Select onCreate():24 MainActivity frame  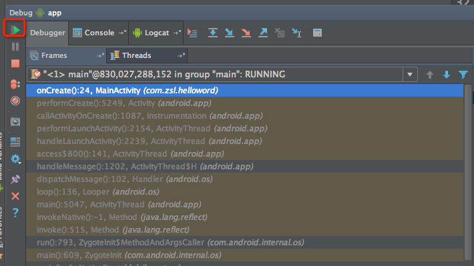point(244,91)
